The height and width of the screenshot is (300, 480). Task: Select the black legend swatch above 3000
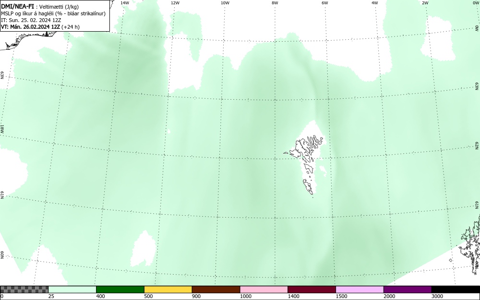[x=456, y=289]
